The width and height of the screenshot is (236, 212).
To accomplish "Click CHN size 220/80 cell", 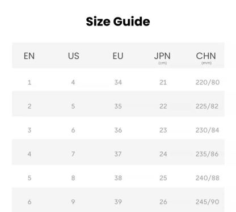I will coord(208,82).
